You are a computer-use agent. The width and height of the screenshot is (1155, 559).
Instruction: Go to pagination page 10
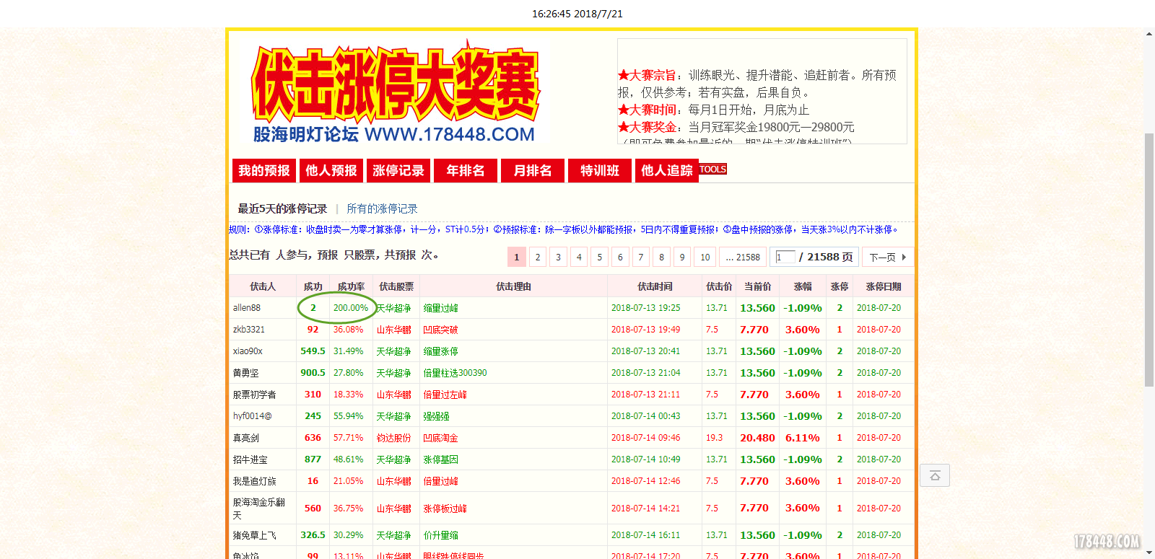click(705, 257)
